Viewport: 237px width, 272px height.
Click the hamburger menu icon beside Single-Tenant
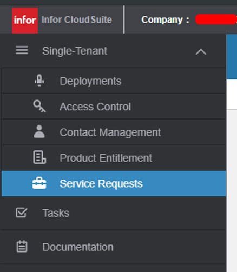coord(22,50)
